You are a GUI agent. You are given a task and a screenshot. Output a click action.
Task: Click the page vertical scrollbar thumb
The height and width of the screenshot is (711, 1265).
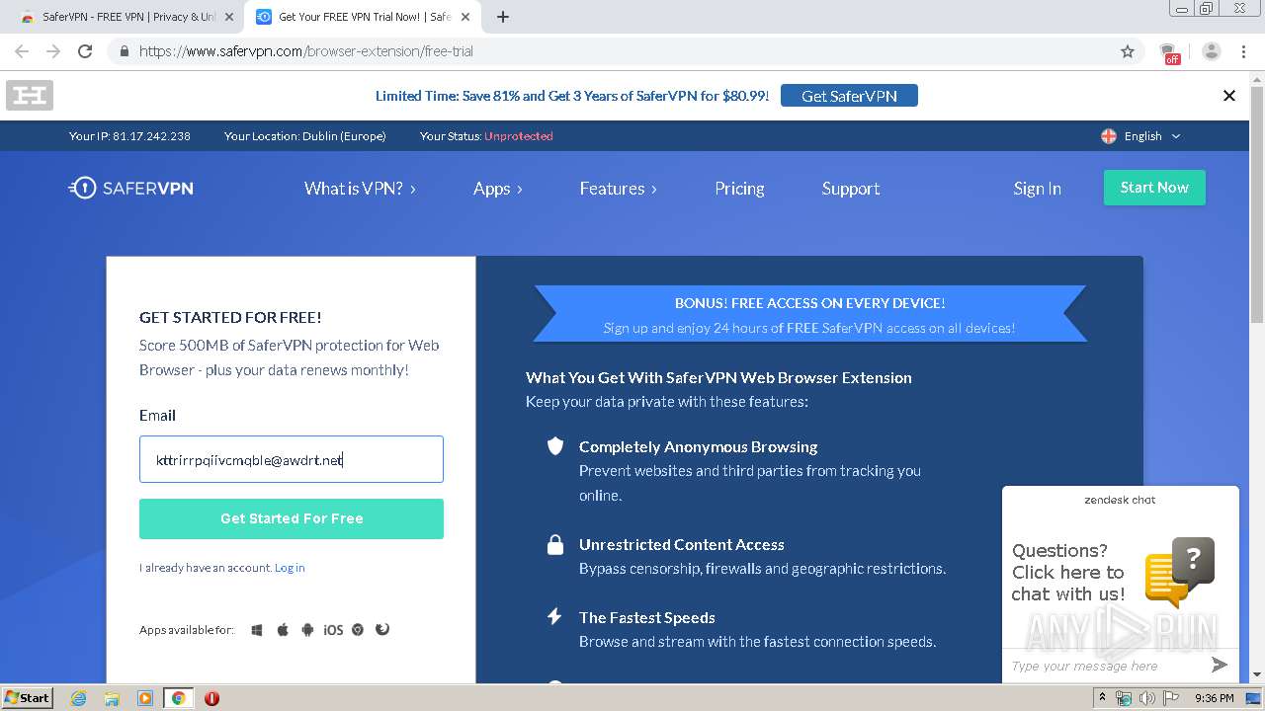(1257, 203)
